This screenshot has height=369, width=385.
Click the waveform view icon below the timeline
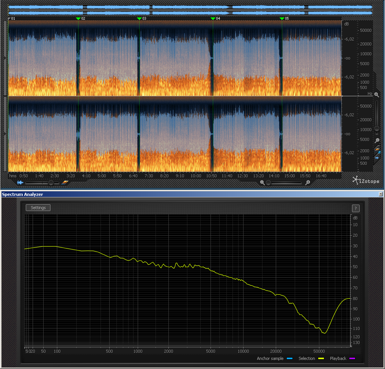[20, 183]
